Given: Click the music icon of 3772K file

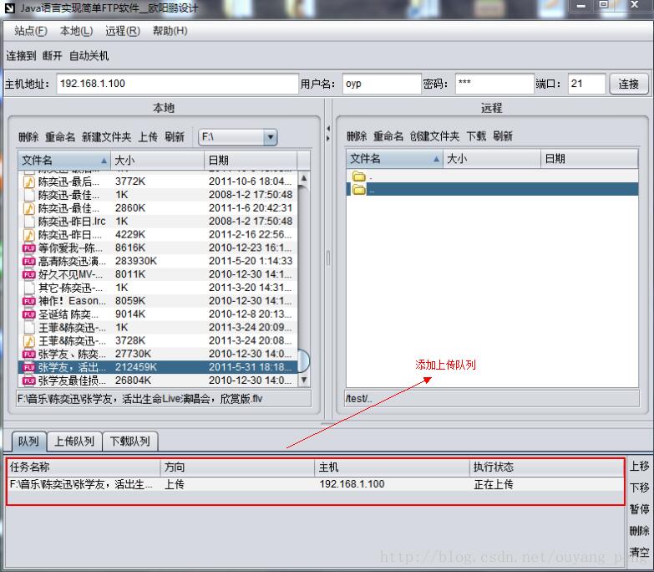Looking at the screenshot, I should point(28,181).
